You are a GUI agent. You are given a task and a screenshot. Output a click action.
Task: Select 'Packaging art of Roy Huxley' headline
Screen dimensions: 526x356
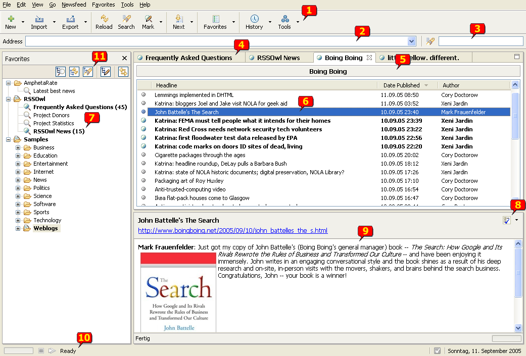coord(189,181)
